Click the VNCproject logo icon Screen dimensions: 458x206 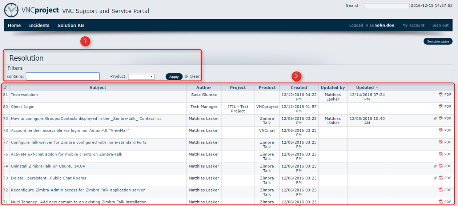[11, 10]
